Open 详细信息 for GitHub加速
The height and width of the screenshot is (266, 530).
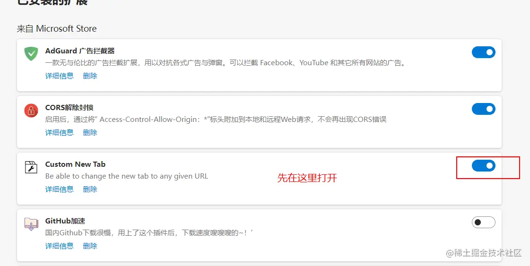60,246
